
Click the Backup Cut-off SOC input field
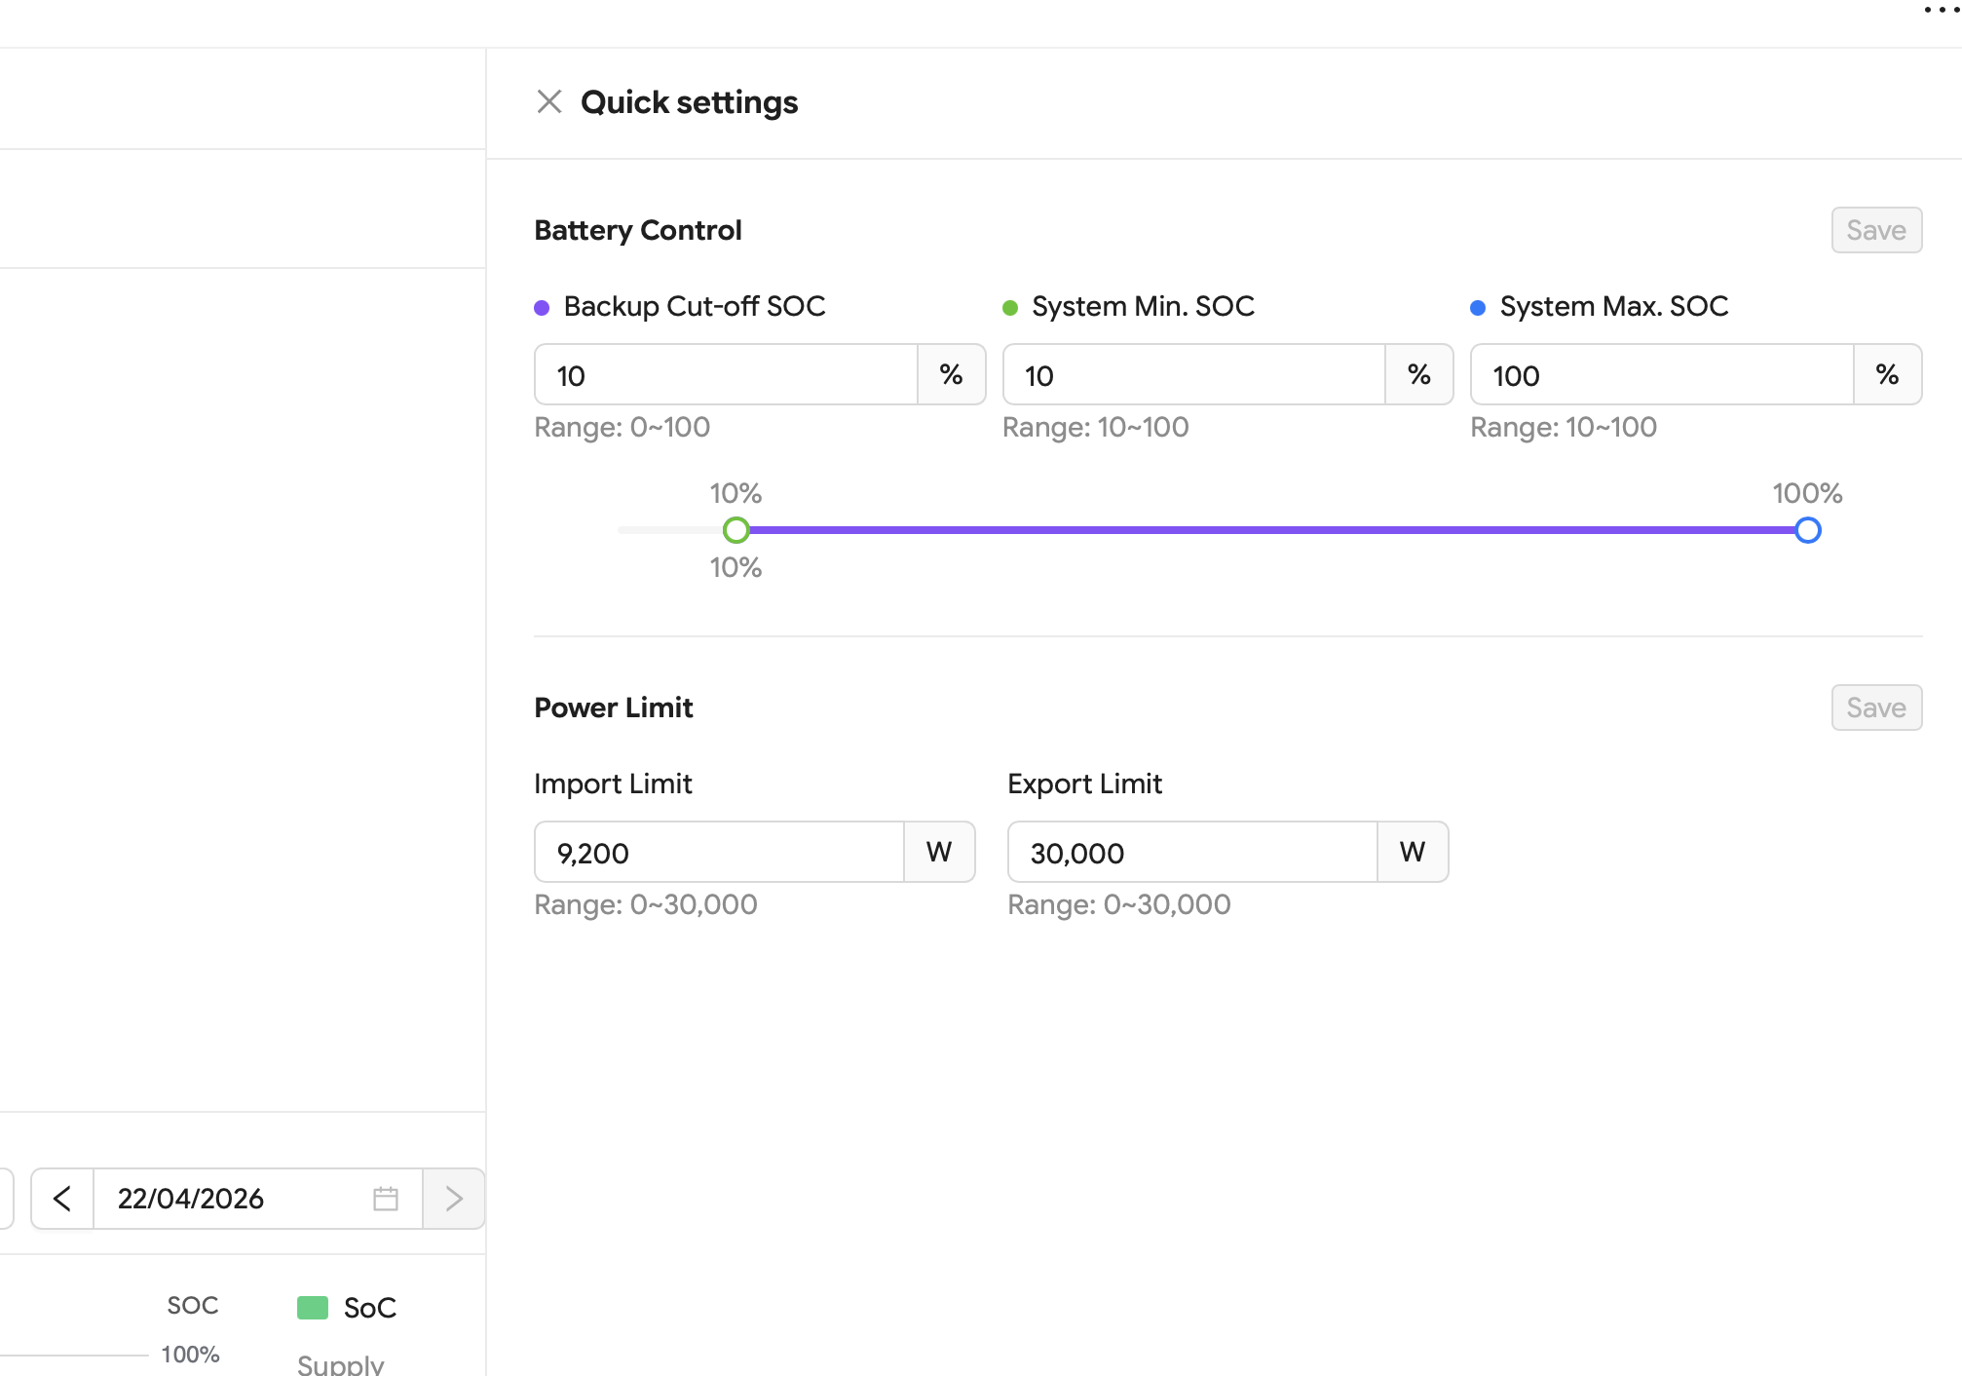pos(726,375)
